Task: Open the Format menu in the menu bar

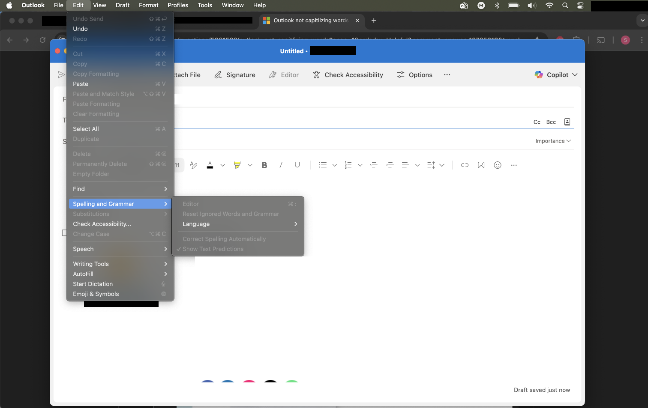Action: pyautogui.click(x=149, y=5)
